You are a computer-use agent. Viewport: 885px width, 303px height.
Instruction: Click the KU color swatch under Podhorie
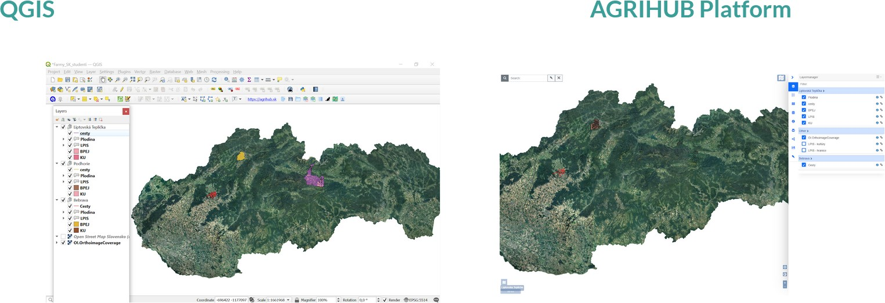coord(76,194)
